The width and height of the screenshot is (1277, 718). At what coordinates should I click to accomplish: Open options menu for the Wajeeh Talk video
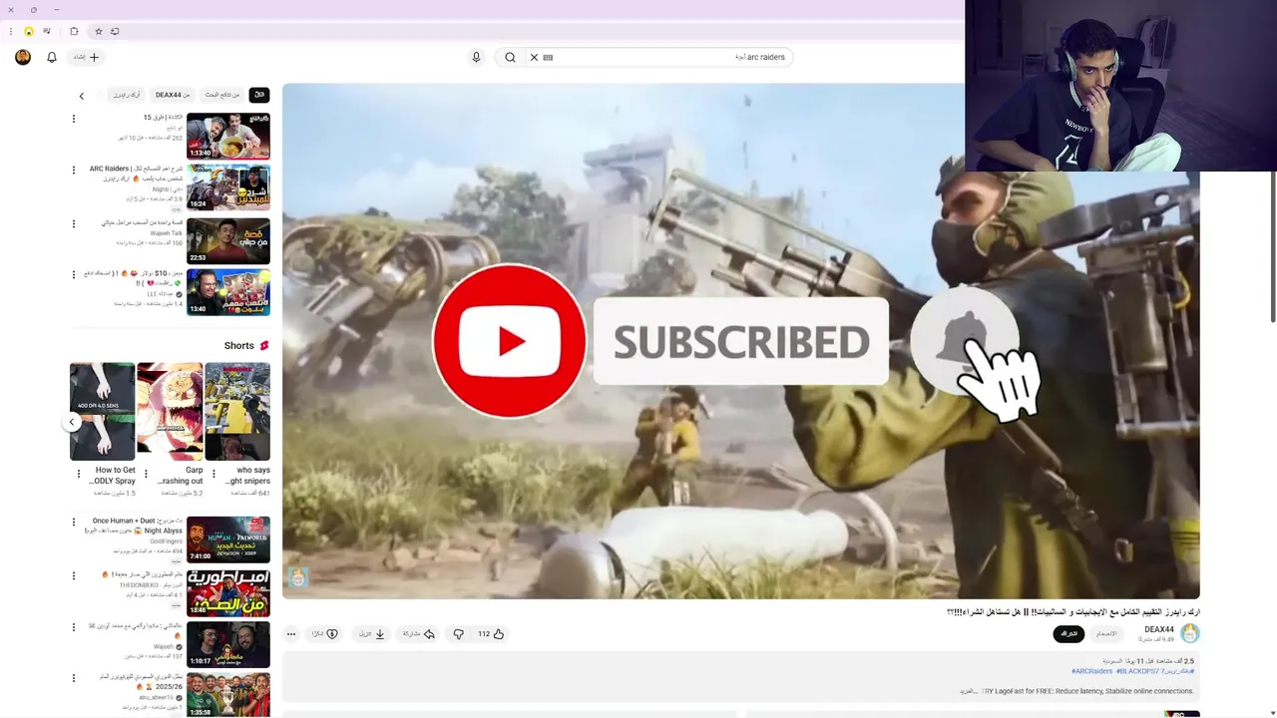pos(73,223)
